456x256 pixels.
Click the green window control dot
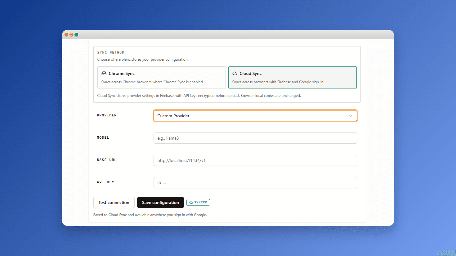click(76, 35)
